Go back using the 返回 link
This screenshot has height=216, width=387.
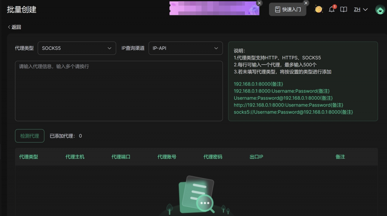pos(14,27)
